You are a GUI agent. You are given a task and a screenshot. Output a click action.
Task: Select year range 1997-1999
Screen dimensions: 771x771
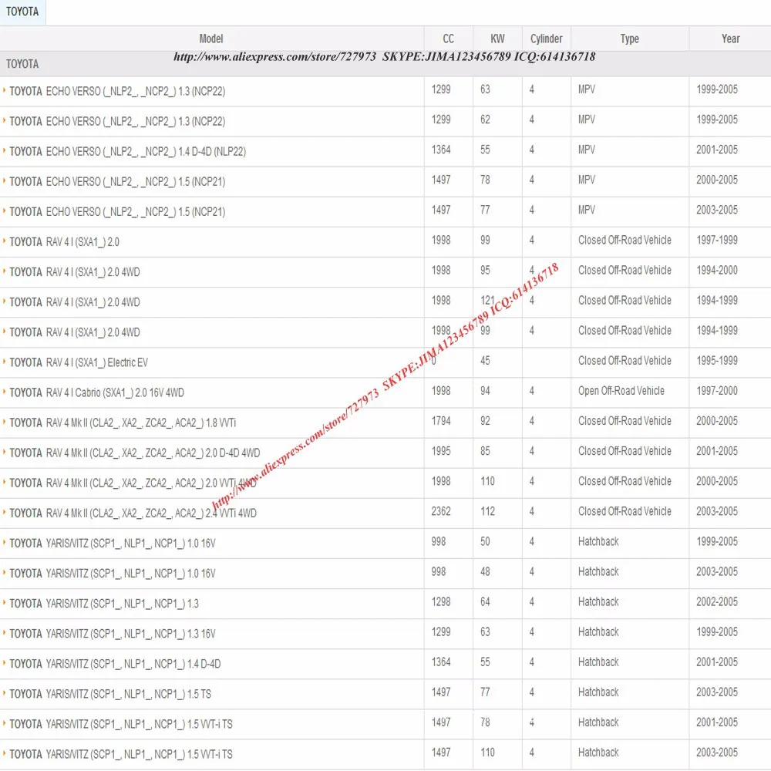click(717, 240)
